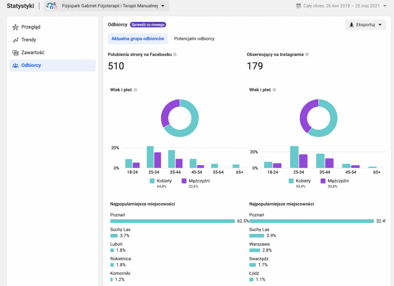Viewport: 394px width, 286px height.
Task: Click the Sprawdź co nowego badge
Action: tap(148, 25)
